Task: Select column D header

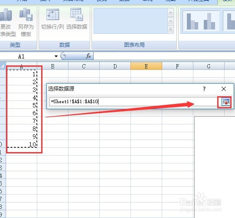Action: point(115,66)
